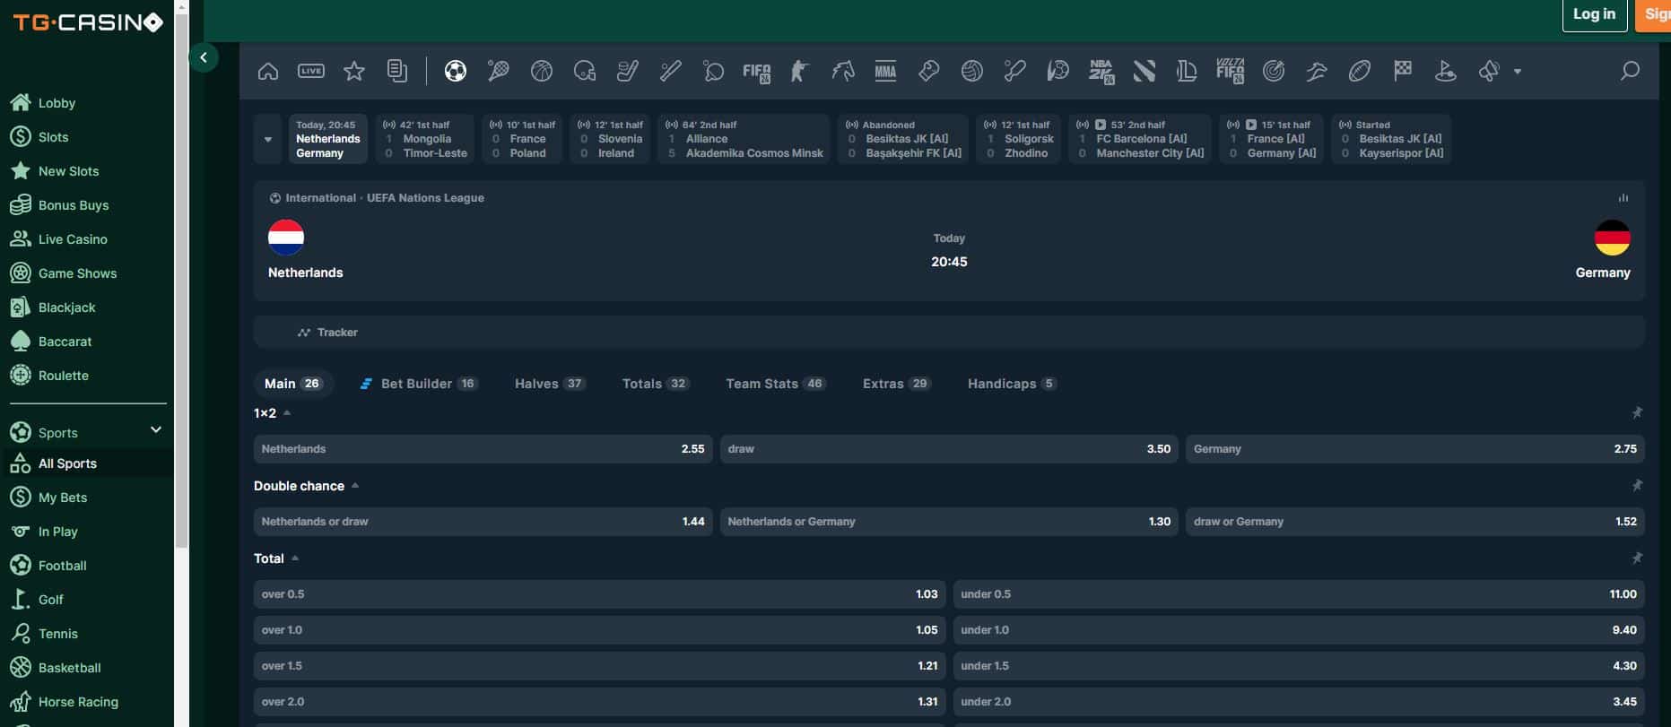Select the rugby ball icon
Screen dimensions: 1671x727
(x=1360, y=71)
